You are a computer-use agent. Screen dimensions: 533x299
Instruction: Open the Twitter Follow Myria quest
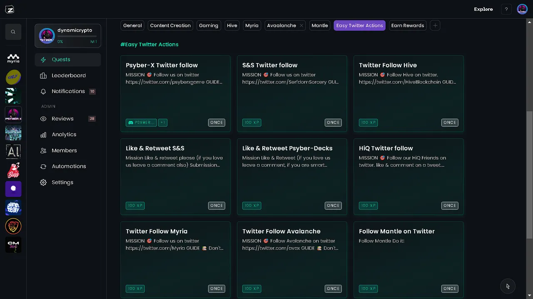[175, 260]
